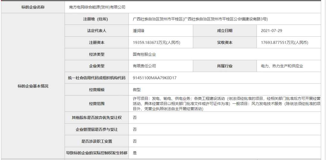Select the registered address text in 注册地 row
This screenshot has height=160, width=326.
pyautogui.click(x=200, y=19)
